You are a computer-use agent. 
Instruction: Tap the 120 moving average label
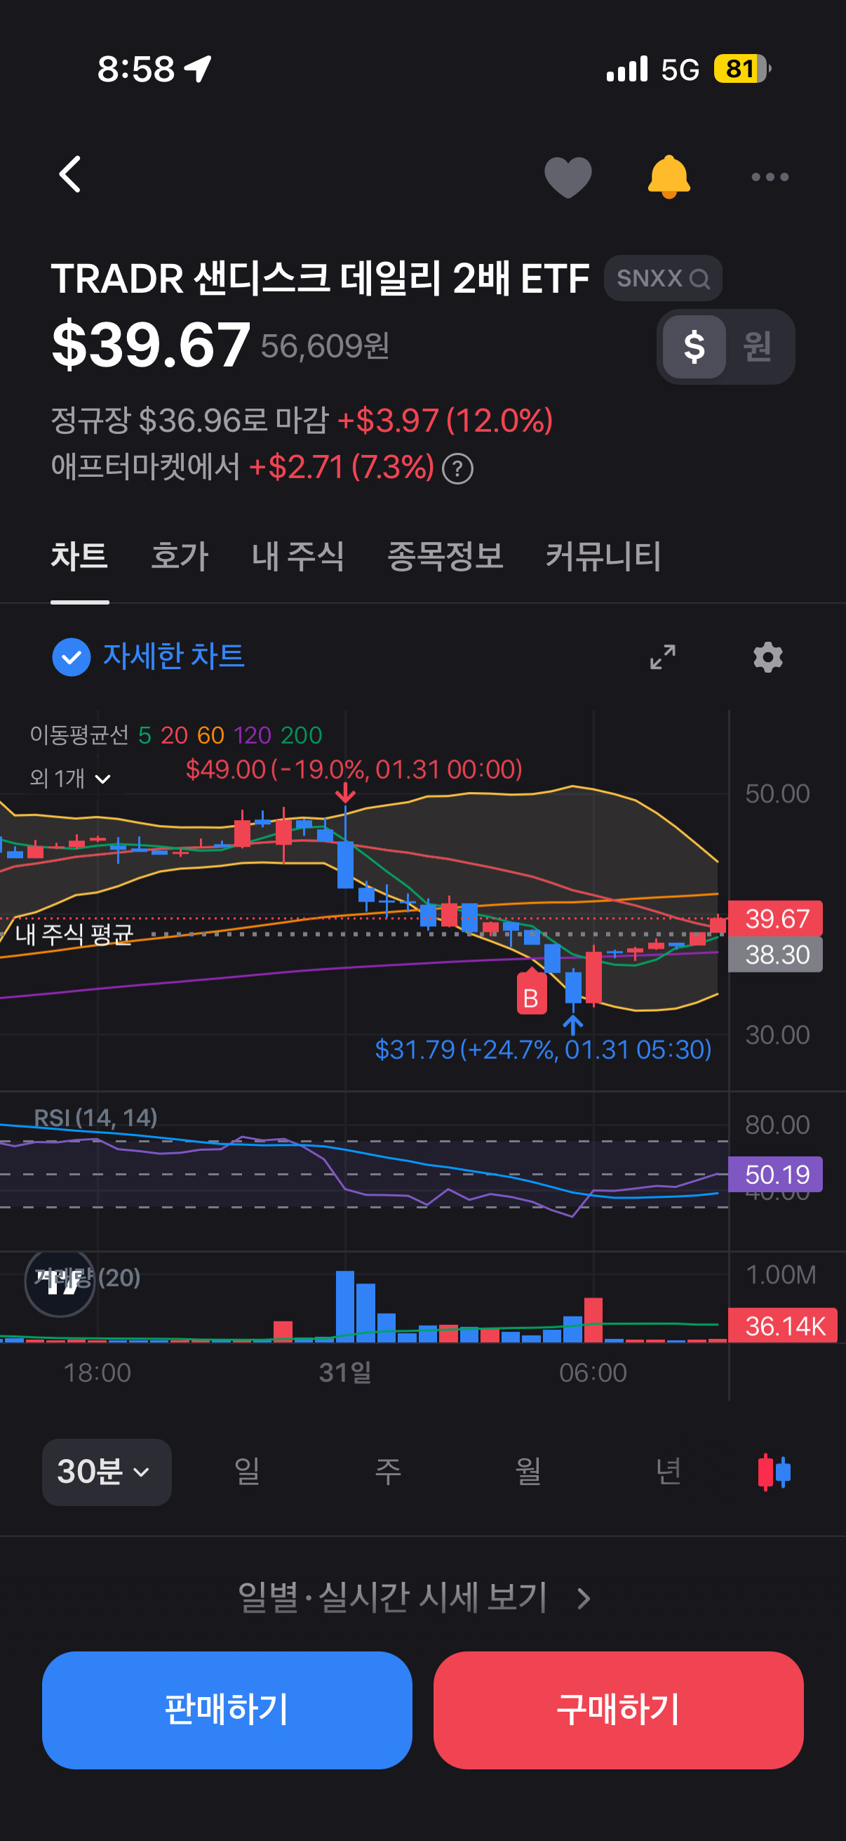click(252, 735)
